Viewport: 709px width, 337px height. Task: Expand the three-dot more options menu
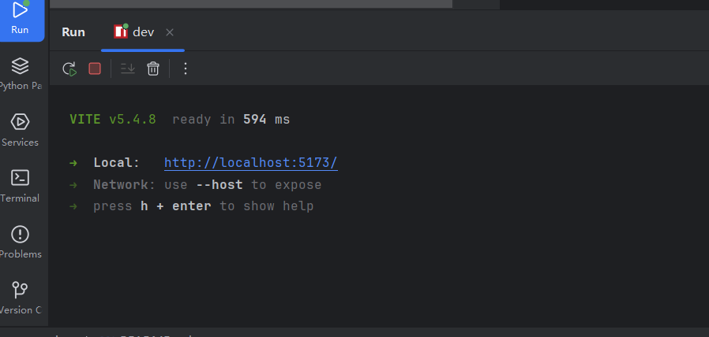186,69
